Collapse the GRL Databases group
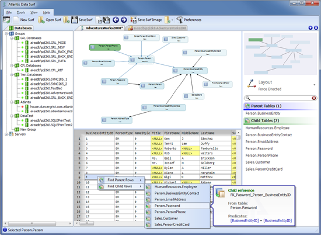This screenshot has width=321, height=235. click(x=12, y=38)
